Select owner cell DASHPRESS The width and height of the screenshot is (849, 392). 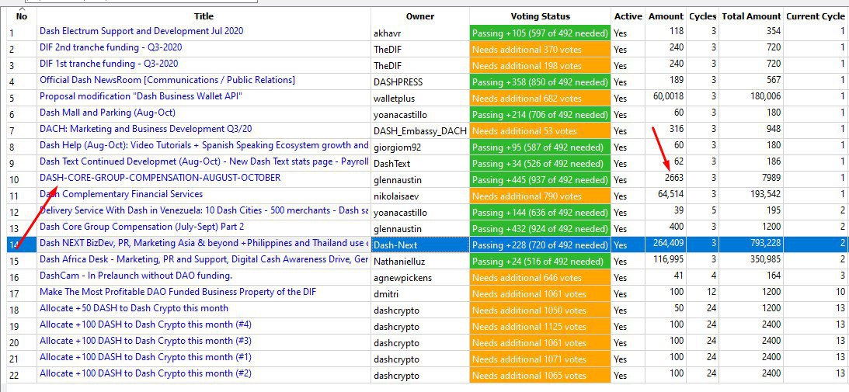pos(420,82)
